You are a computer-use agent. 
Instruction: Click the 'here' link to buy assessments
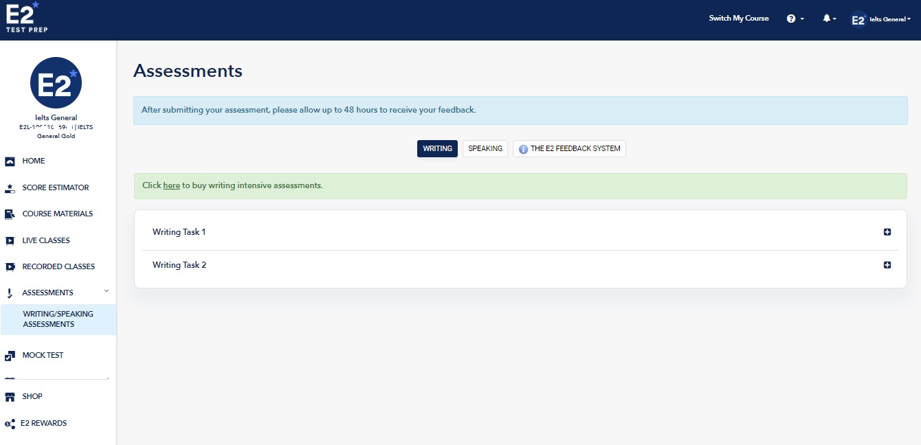(171, 185)
